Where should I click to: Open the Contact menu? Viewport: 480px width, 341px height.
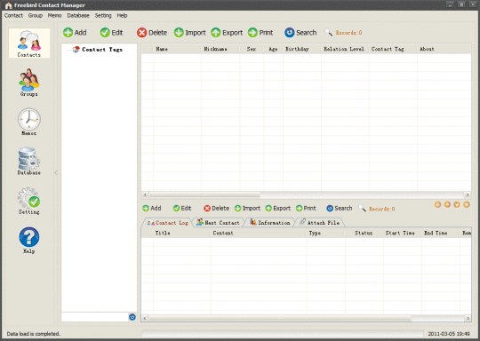[13, 15]
